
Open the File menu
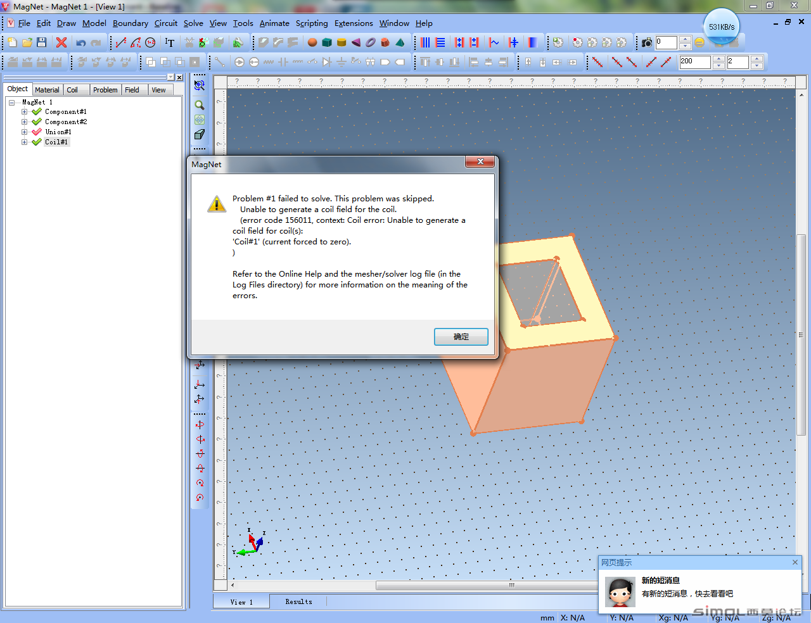click(24, 23)
